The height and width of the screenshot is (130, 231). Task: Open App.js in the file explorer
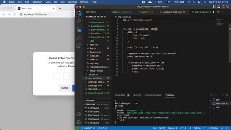(93, 48)
